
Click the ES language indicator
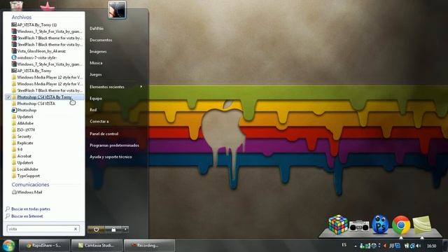tap(344, 245)
